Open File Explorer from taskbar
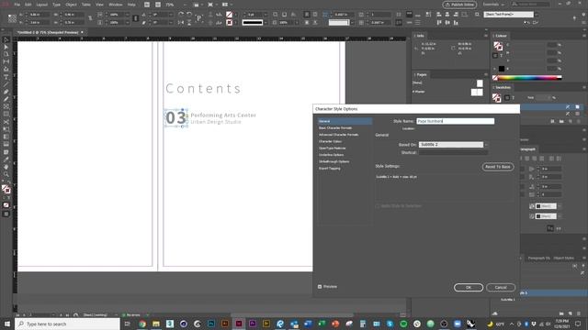 156,324
